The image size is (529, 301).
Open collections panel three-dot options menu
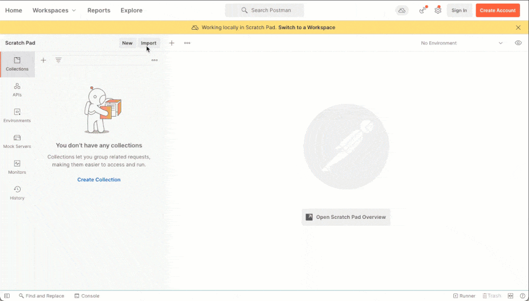(155, 60)
